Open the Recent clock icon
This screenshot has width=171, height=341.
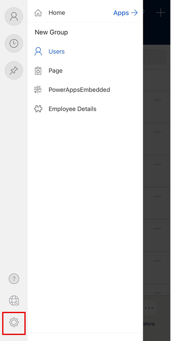click(x=14, y=43)
